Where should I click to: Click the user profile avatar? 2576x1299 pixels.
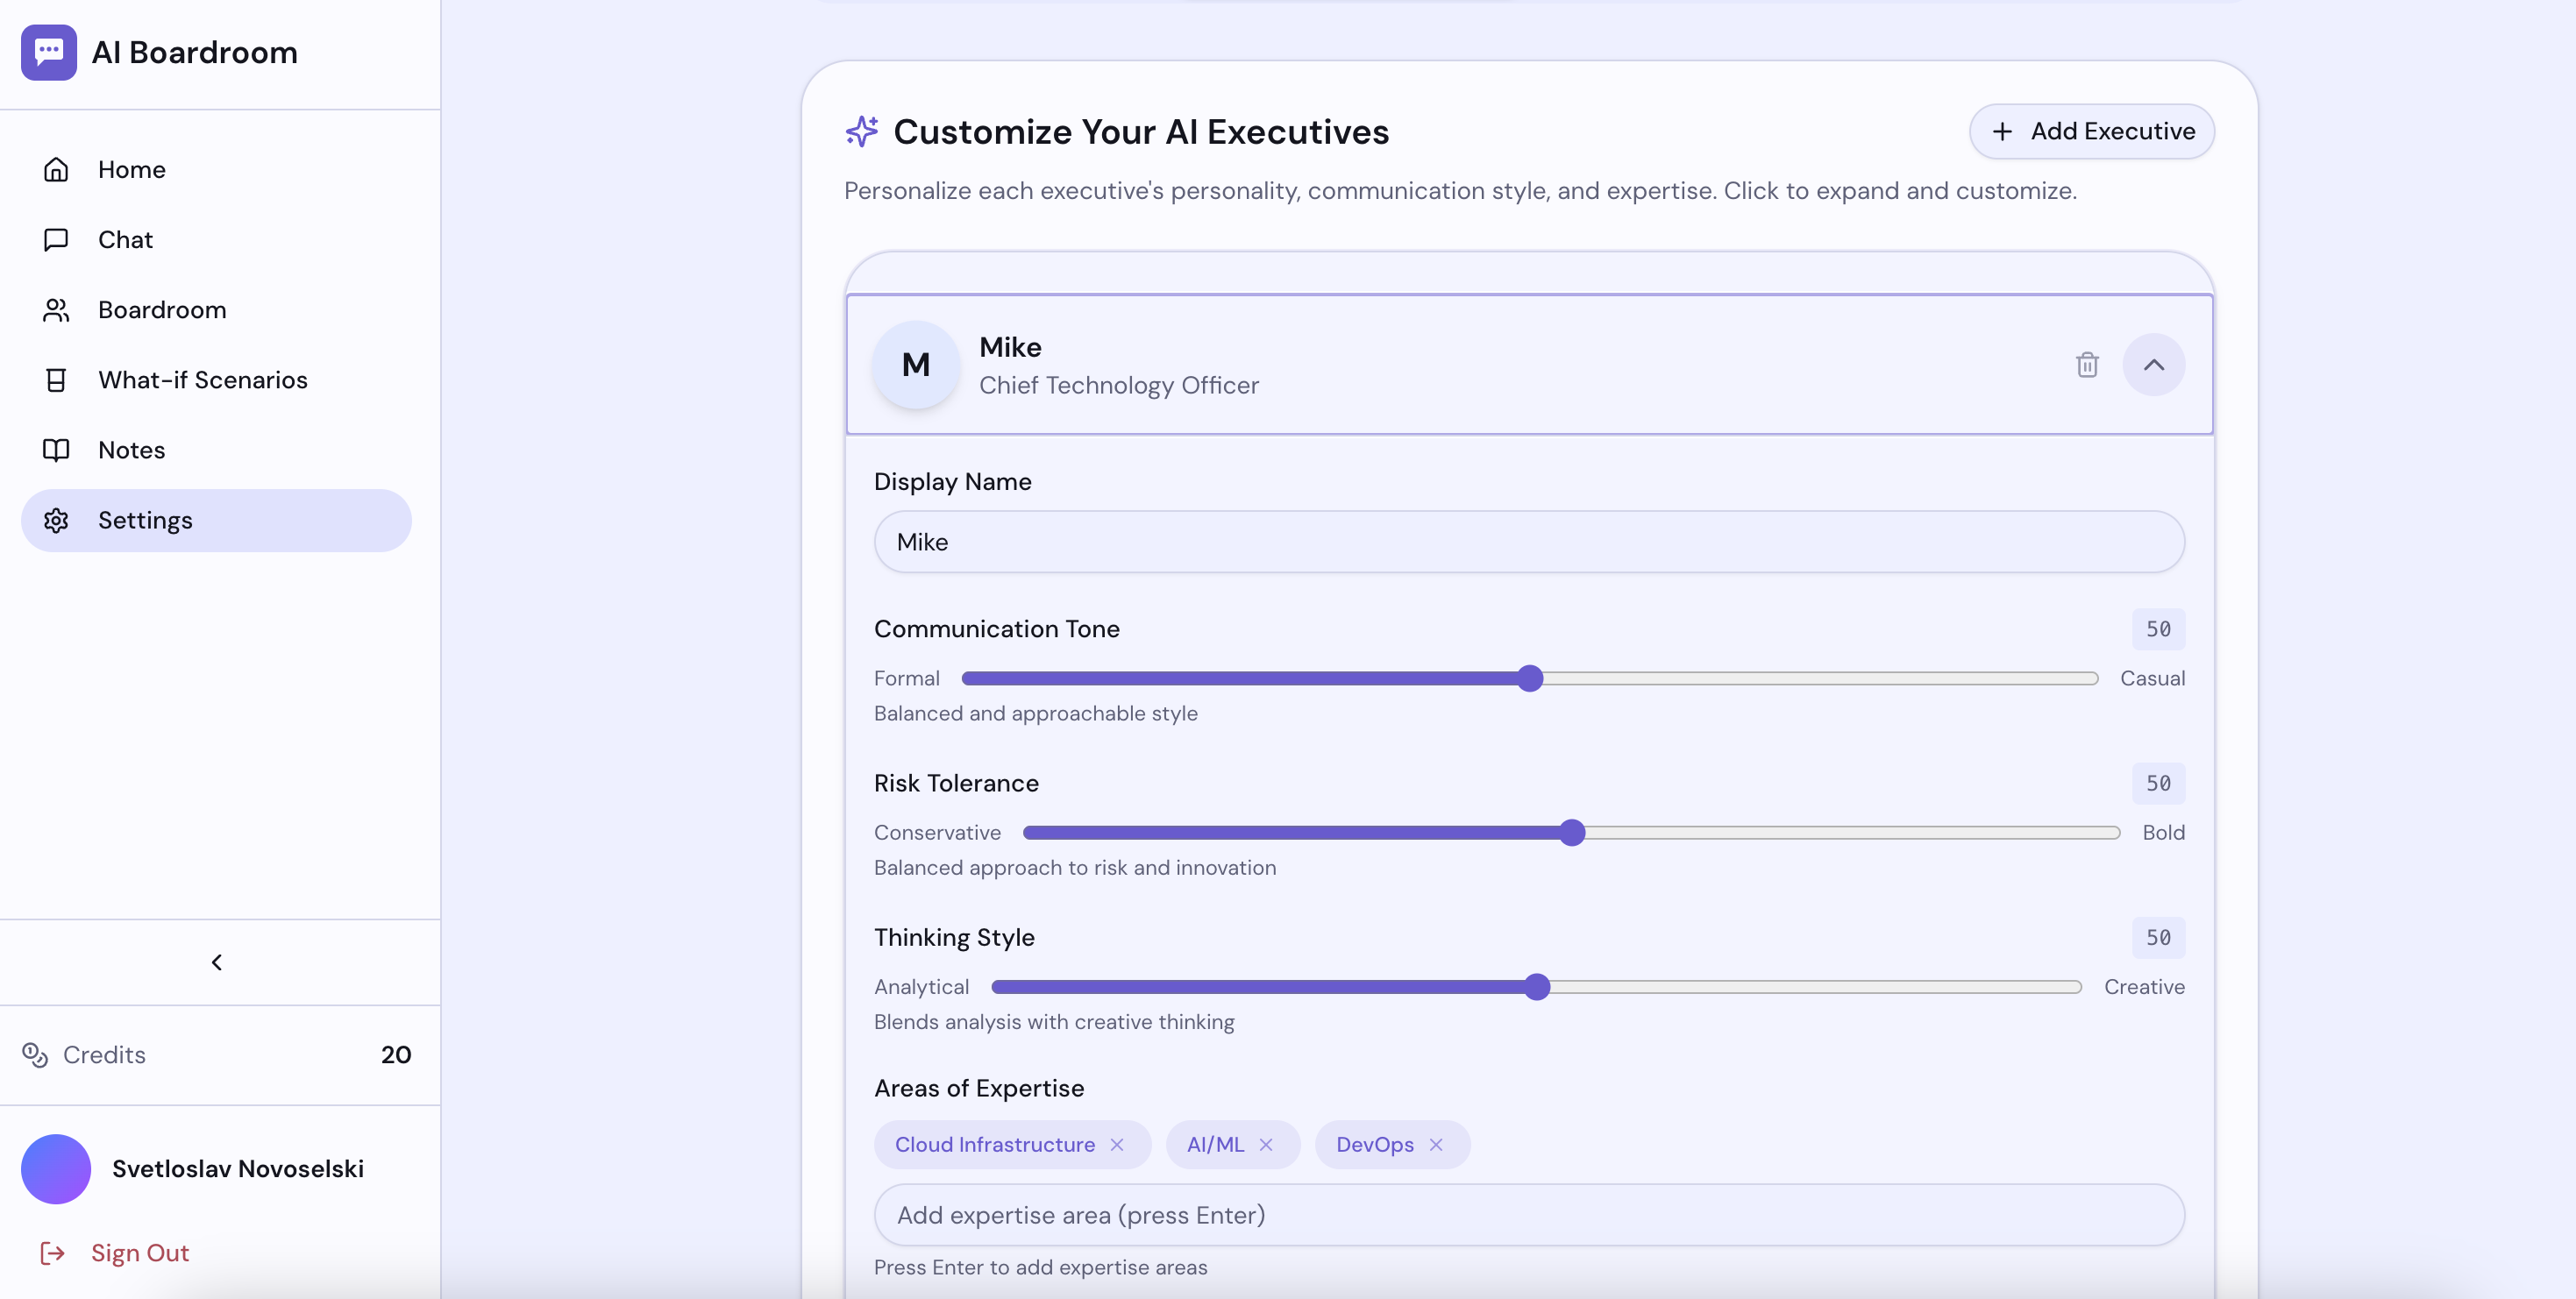pyautogui.click(x=56, y=1169)
